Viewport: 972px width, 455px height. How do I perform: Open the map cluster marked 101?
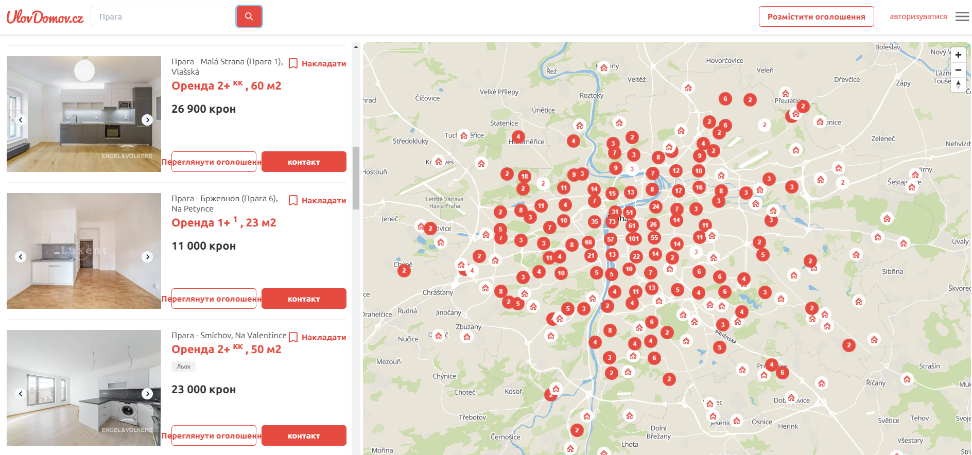(x=633, y=238)
